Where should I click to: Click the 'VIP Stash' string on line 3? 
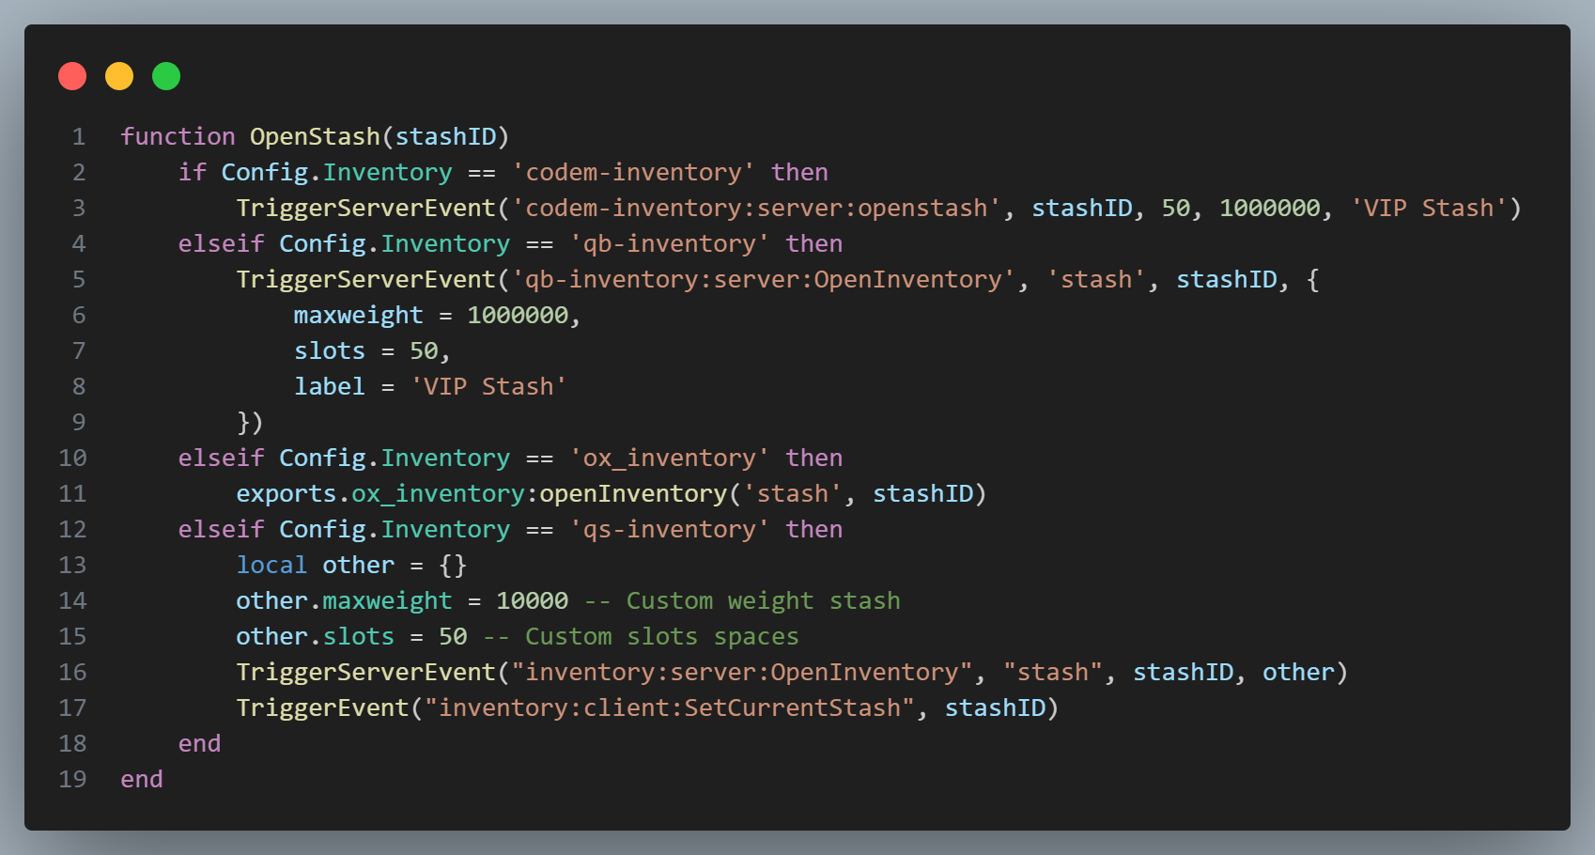pos(1428,209)
